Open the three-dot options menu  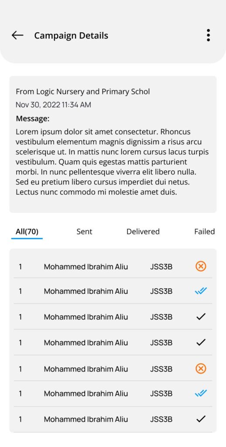(x=209, y=35)
